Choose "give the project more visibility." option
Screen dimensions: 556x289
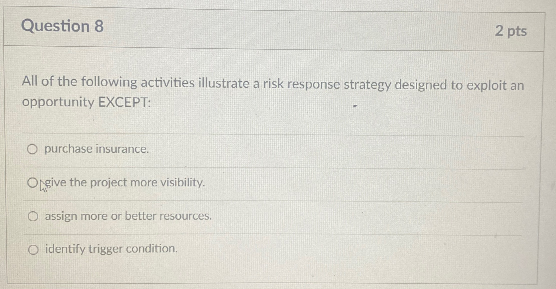(x=33, y=182)
